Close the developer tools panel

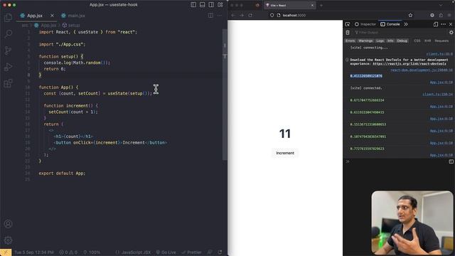coord(451,24)
